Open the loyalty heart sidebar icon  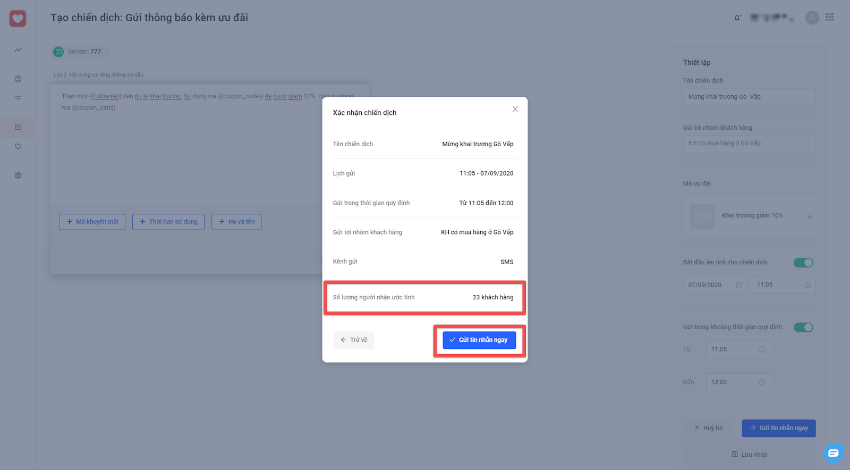18,147
